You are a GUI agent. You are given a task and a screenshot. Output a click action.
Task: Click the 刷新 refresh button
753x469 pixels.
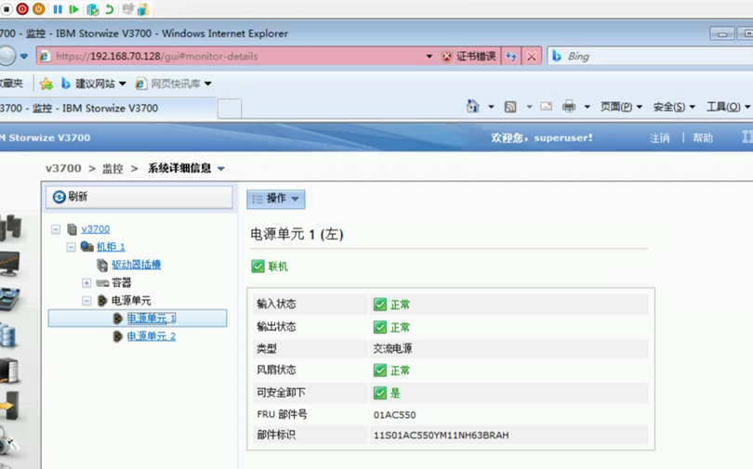pos(139,197)
